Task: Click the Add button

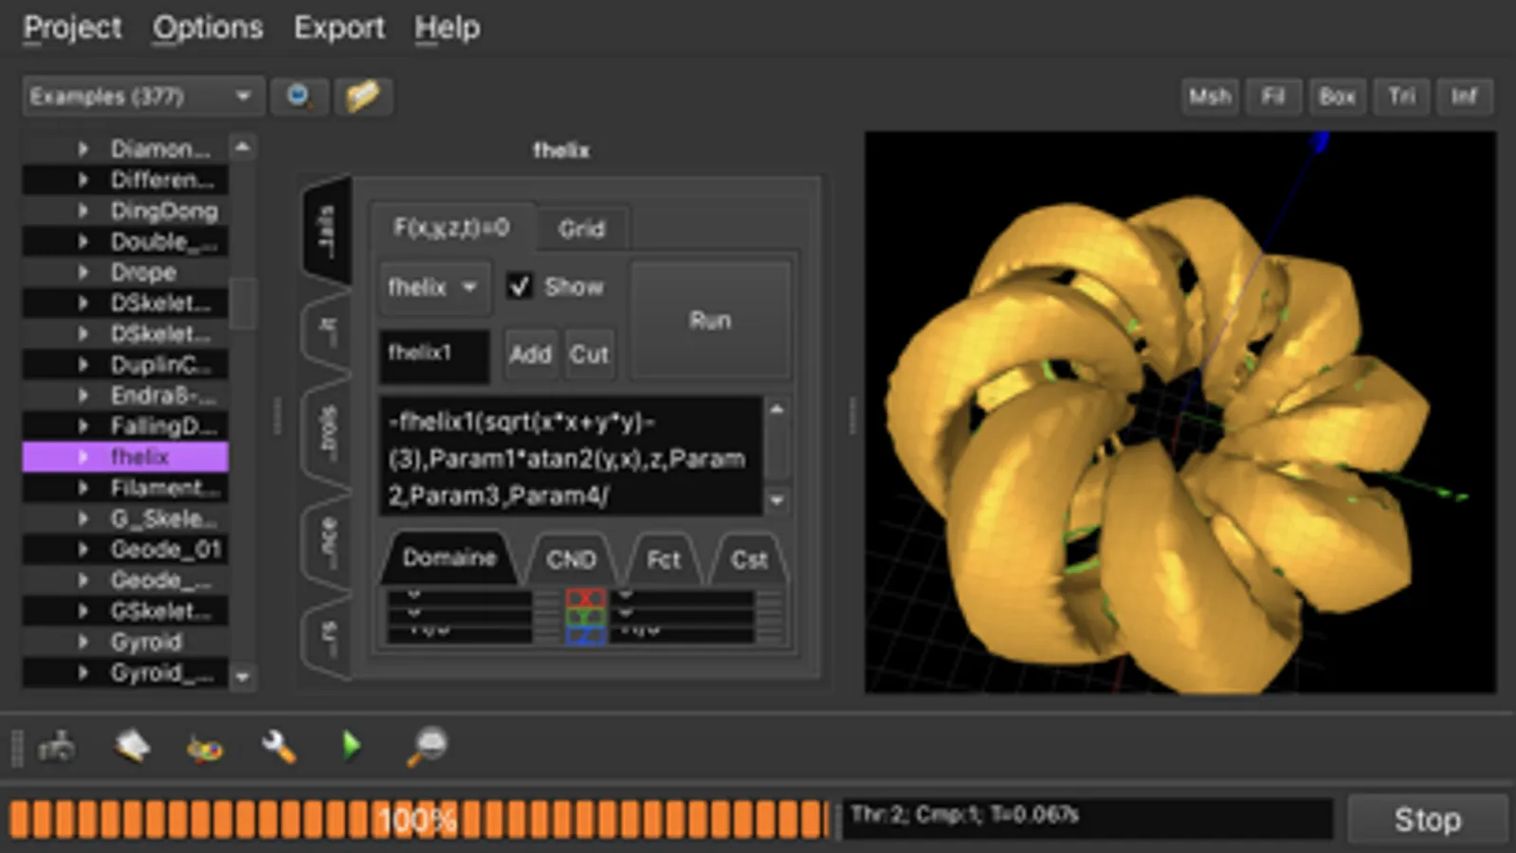Action: click(x=530, y=354)
